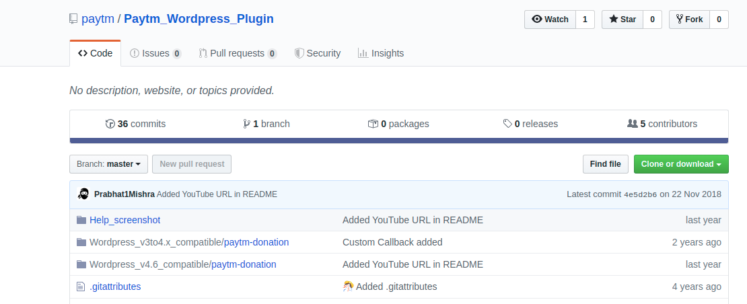The width and height of the screenshot is (747, 304).
Task: Click the tag icon next to releases
Action: pos(507,124)
